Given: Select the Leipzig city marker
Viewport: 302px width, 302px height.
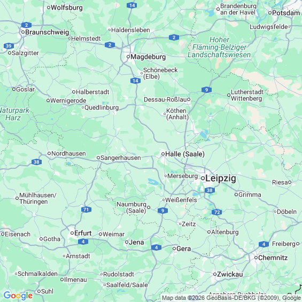Looking at the screenshot, I should [203, 179].
